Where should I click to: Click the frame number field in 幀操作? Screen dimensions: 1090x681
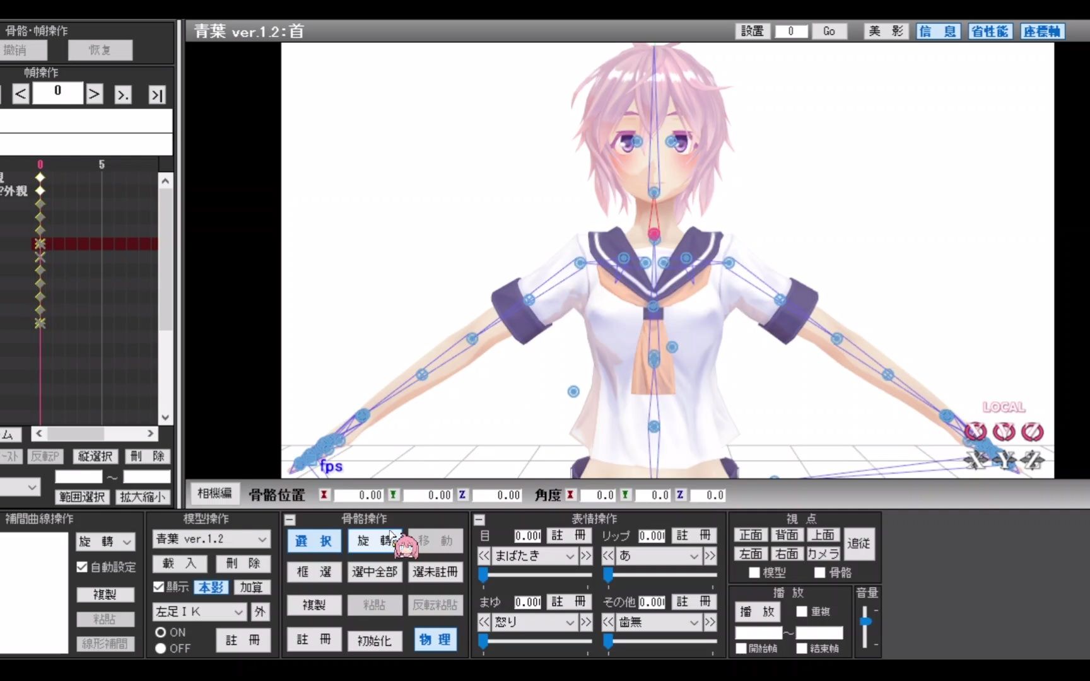58,92
